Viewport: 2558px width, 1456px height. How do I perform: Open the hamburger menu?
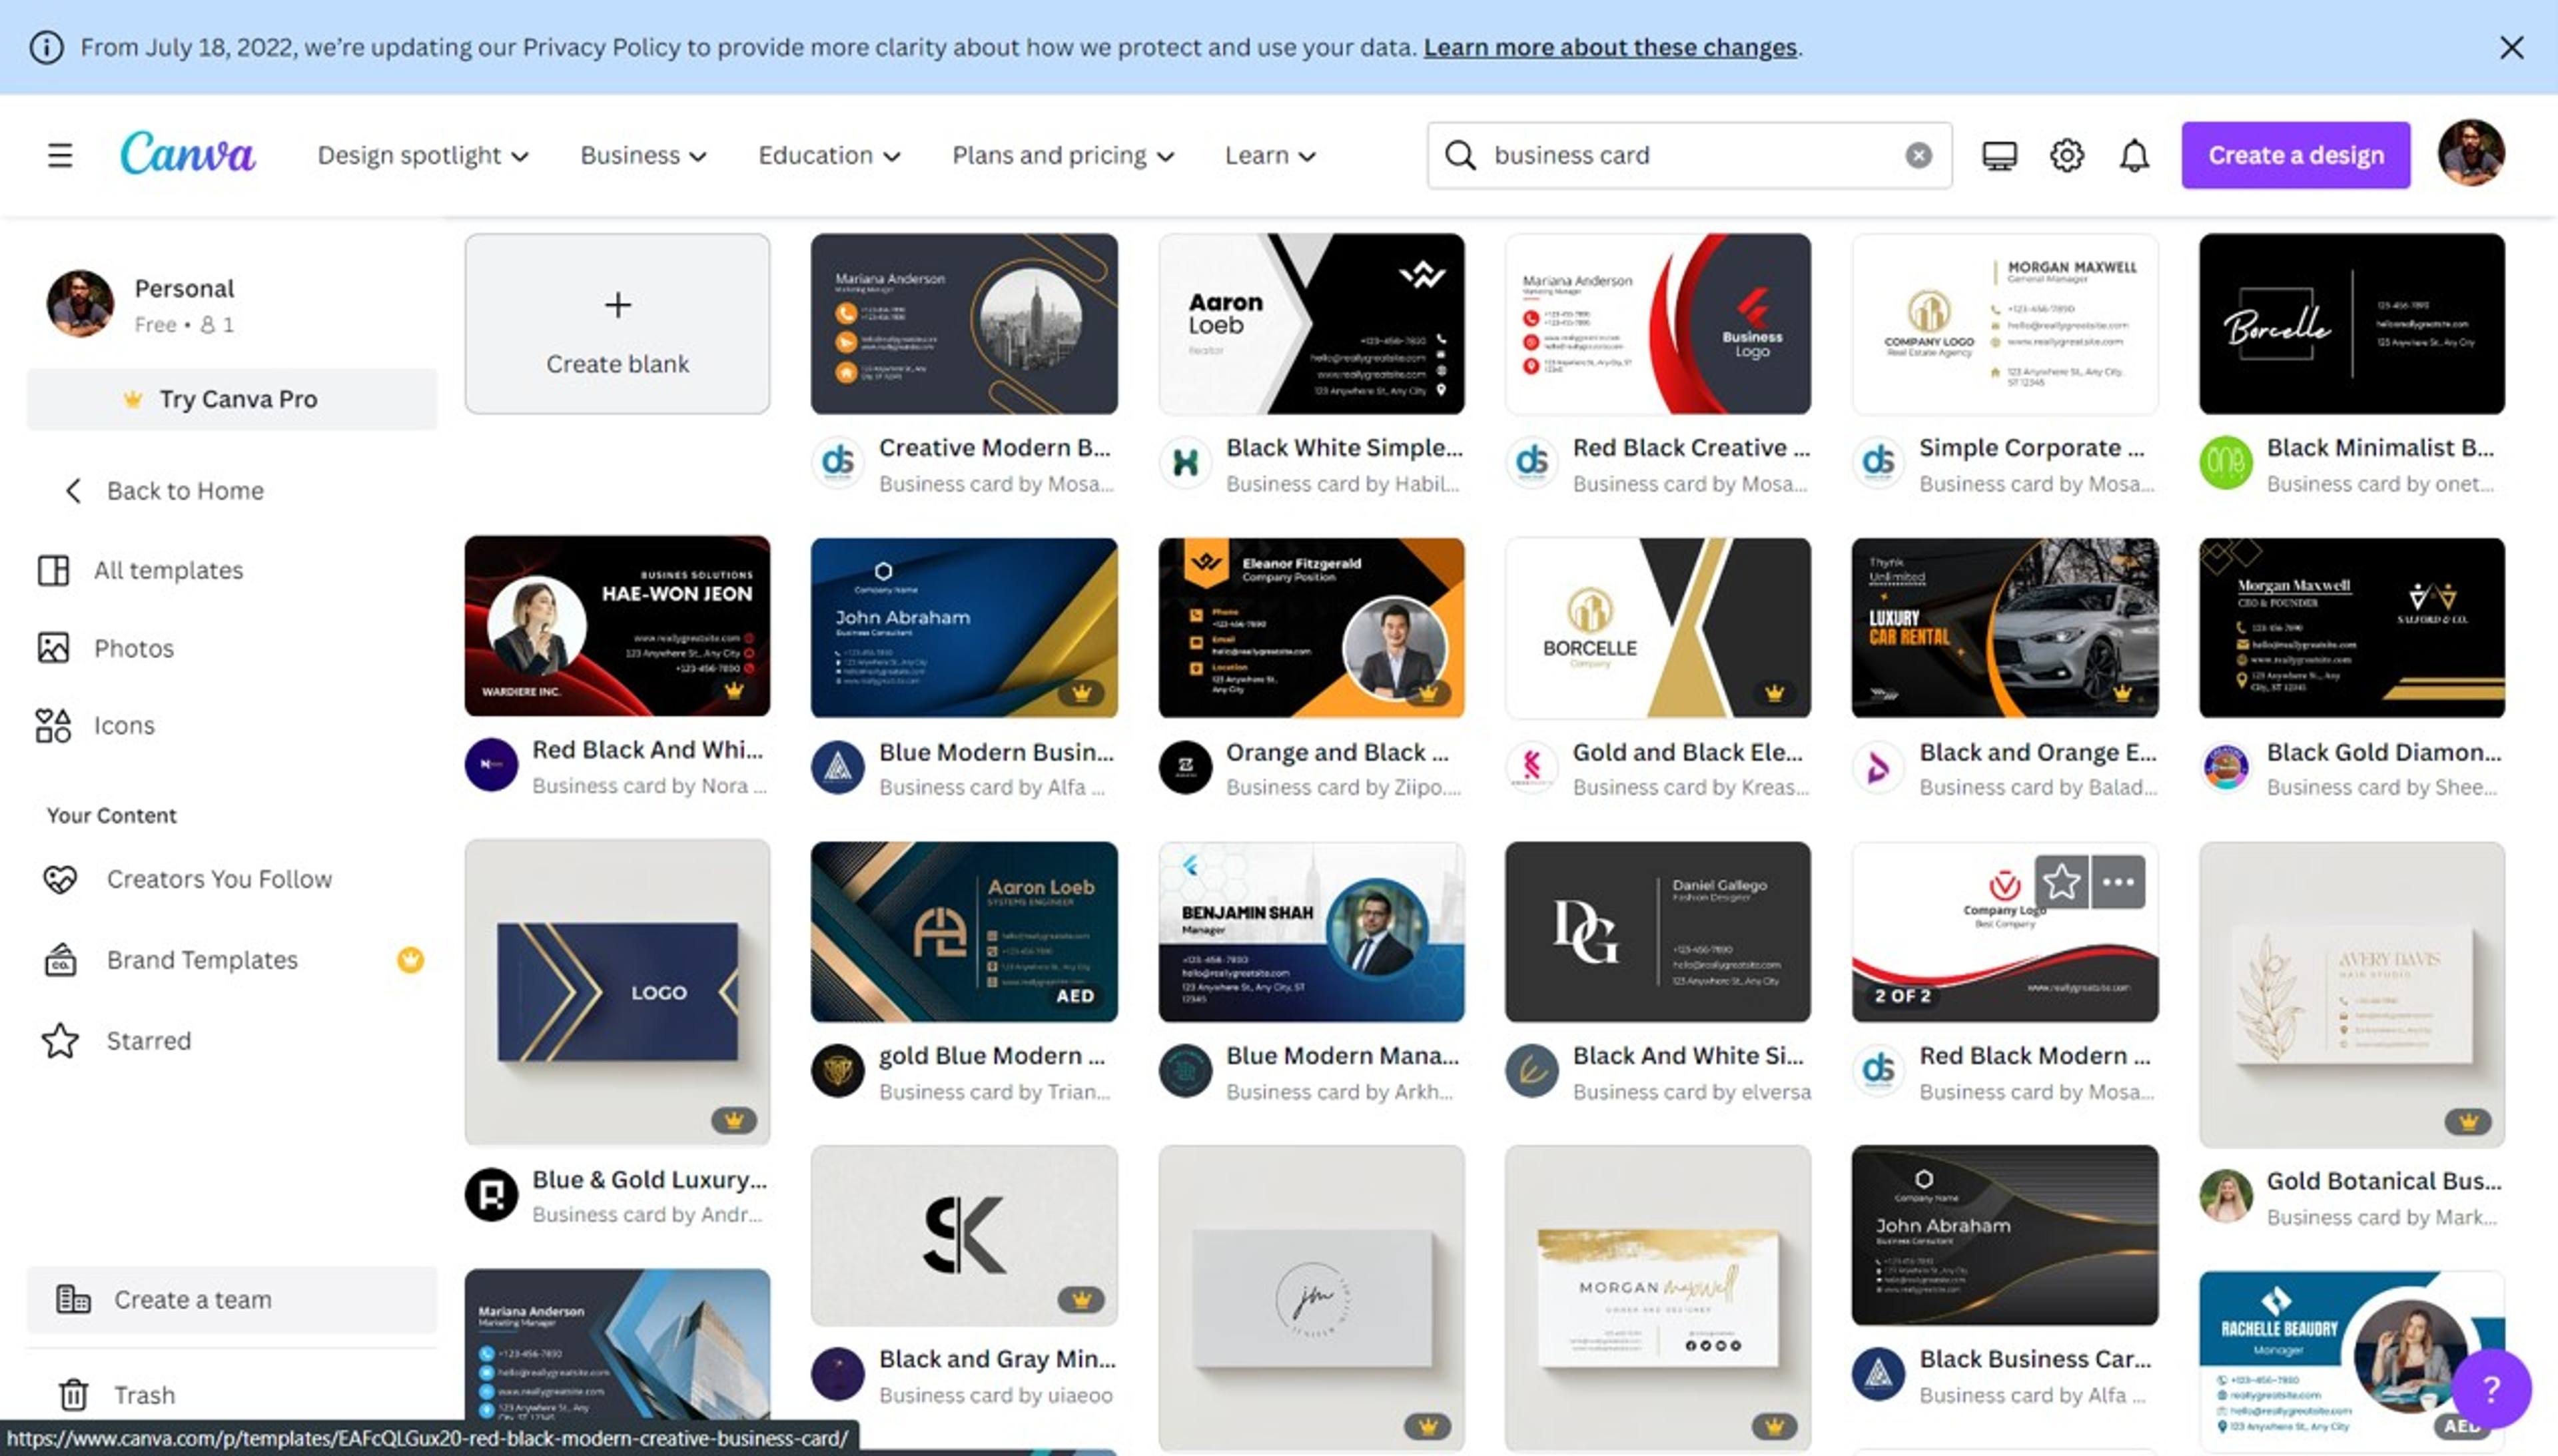point(60,154)
